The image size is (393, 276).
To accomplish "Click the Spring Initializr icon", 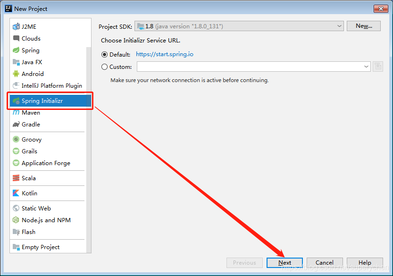I will (17, 101).
